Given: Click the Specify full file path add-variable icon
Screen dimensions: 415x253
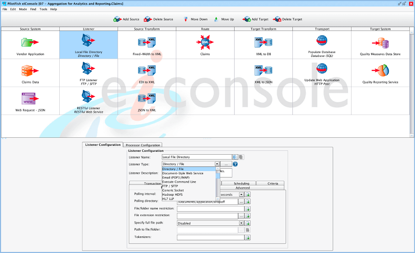Looking at the screenshot, I should point(248,223).
